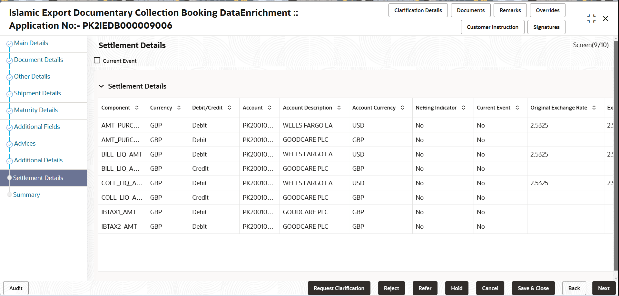619x296 pixels.
Task: Go Back to previous screen
Action: click(574, 288)
